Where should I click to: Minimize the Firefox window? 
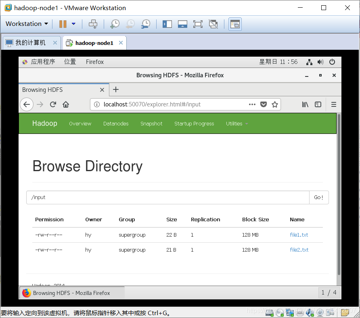tap(307, 76)
